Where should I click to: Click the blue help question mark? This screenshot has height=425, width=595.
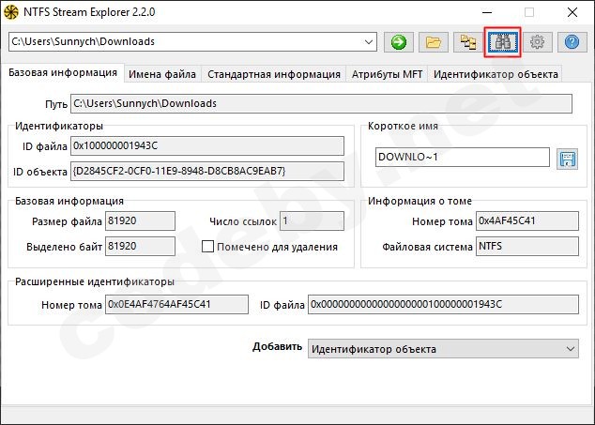tap(571, 42)
